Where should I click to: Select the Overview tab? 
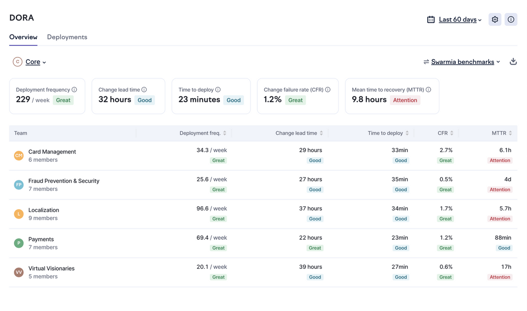(23, 37)
